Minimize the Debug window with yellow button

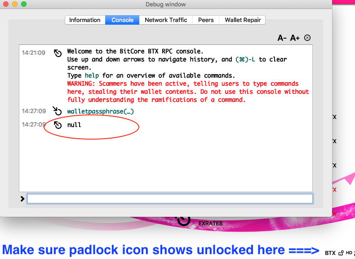point(15,4)
